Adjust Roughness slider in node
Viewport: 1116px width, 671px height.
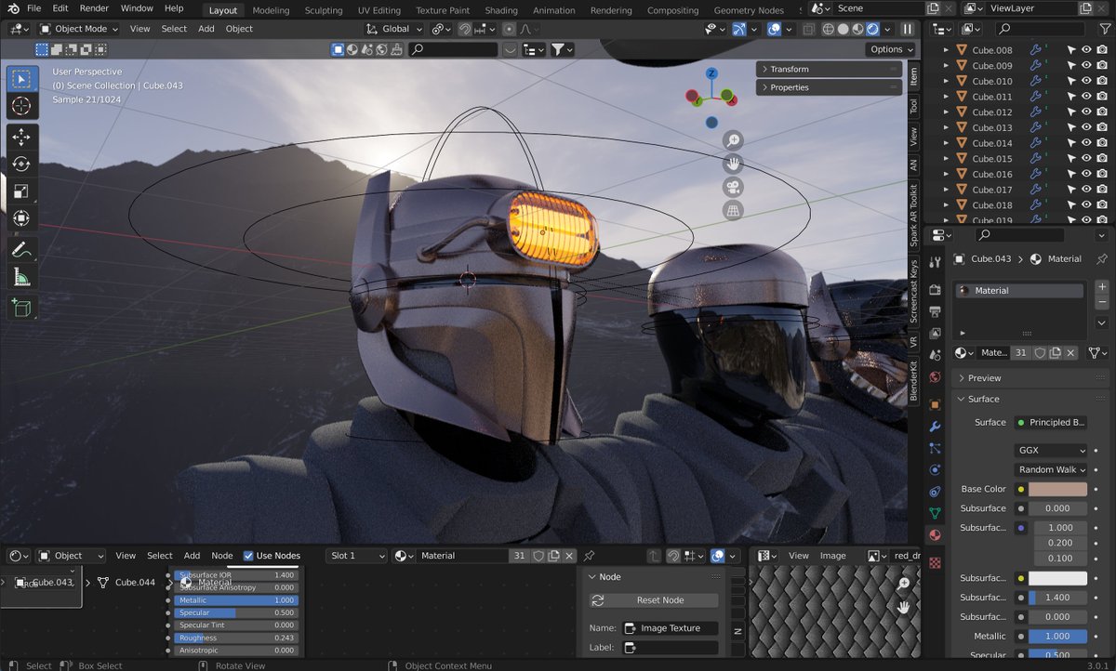click(x=236, y=638)
